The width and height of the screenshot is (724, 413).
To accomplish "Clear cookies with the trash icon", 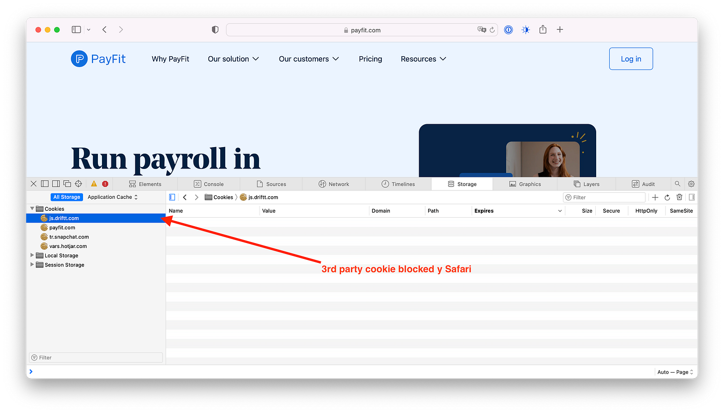I will tap(679, 197).
